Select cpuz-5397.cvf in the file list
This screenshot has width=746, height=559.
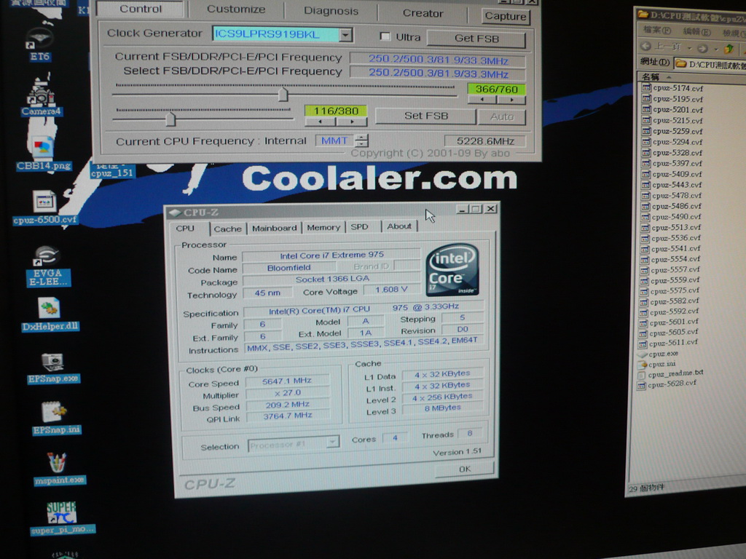tap(671, 164)
